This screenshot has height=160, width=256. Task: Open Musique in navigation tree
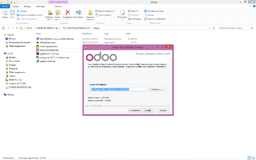[x=13, y=68]
